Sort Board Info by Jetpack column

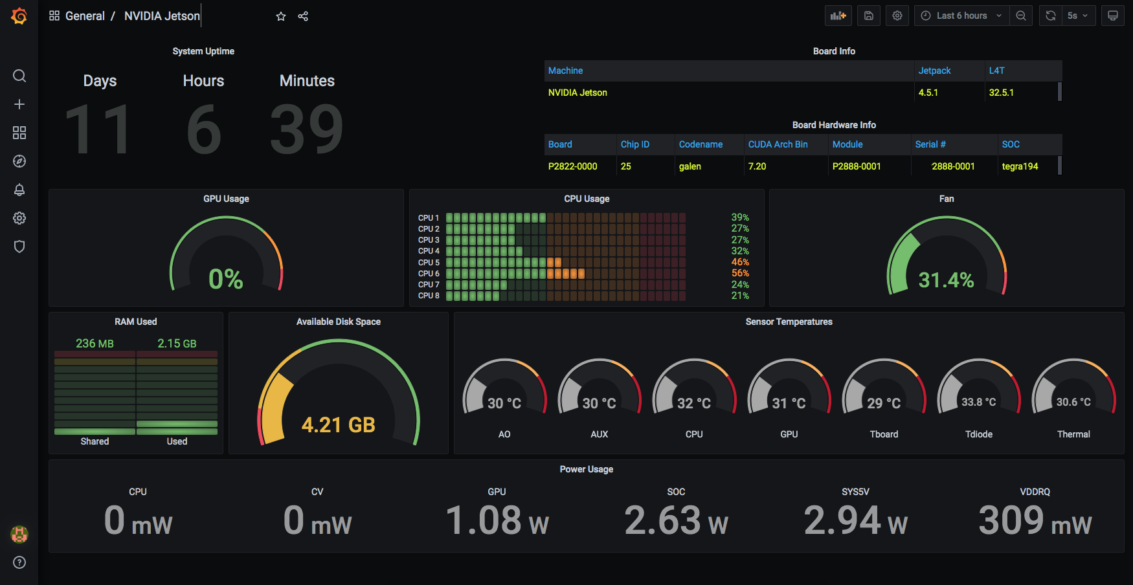[x=935, y=71]
